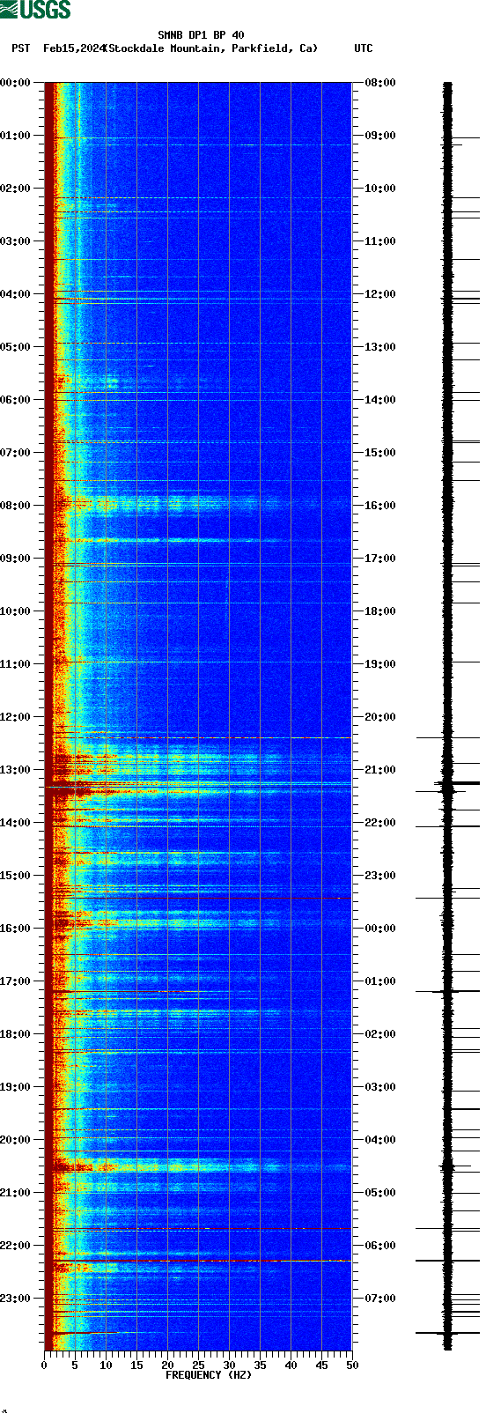Click the FREQUENCY (HZ) axis label
The height and width of the screenshot is (1421, 486).
(209, 1375)
